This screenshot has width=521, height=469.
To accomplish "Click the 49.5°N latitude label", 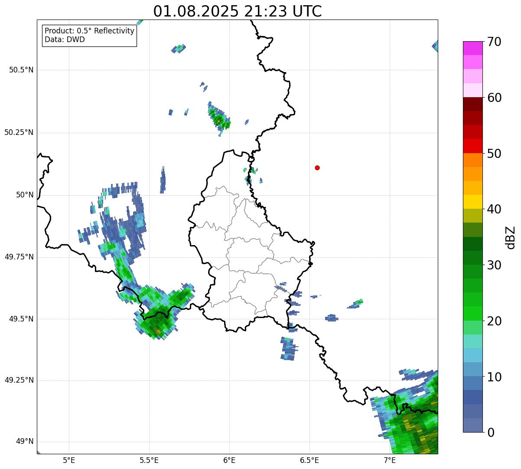I will [21, 319].
